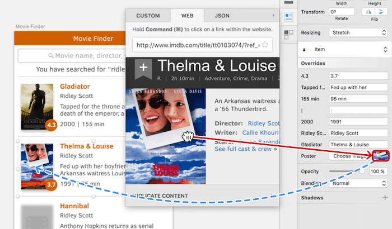Switch to the WEB tab

coord(187,16)
